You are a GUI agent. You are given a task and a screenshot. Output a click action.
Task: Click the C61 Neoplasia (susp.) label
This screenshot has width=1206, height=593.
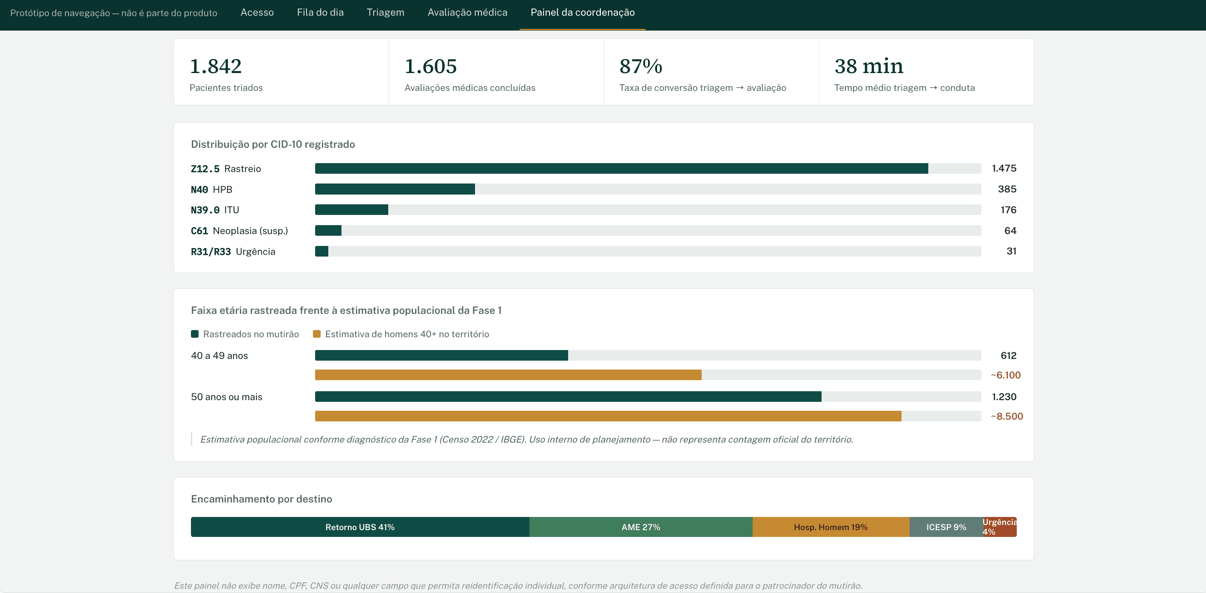[240, 231]
